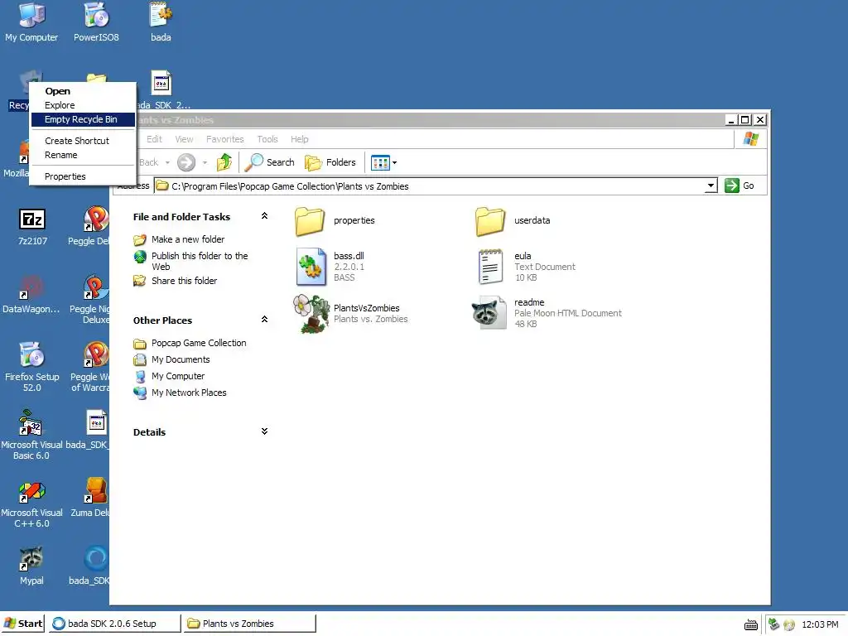Open Firefox Setup 52.0 icon
The width and height of the screenshot is (848, 636).
click(x=32, y=367)
